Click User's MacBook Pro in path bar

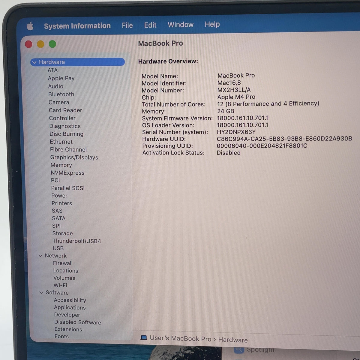181,338
